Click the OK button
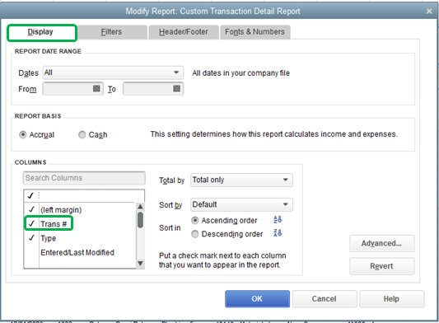 [257, 299]
